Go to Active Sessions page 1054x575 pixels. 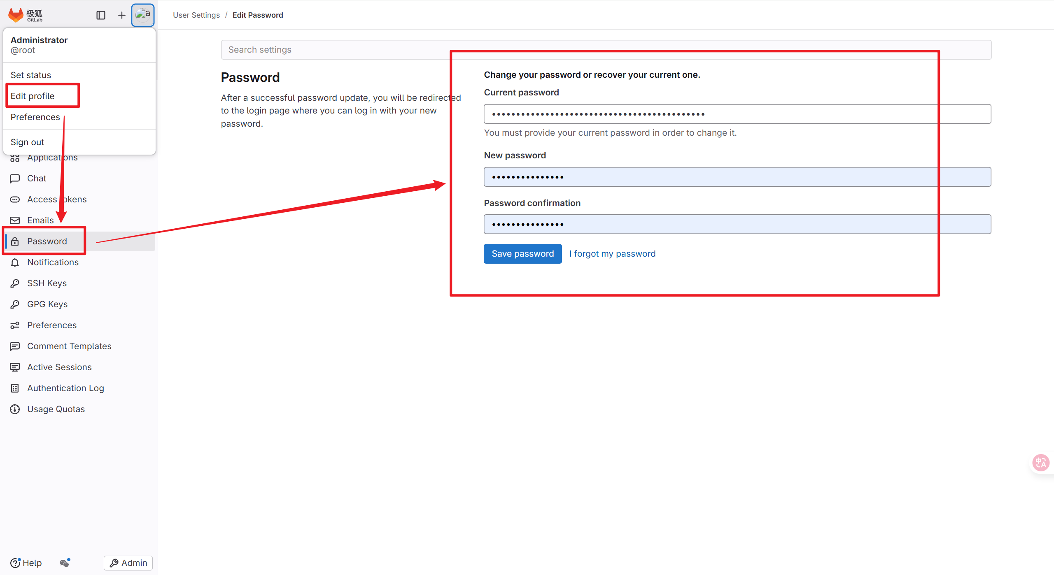[59, 367]
